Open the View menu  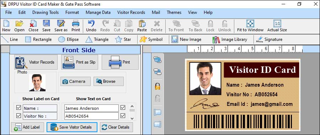click(192, 12)
